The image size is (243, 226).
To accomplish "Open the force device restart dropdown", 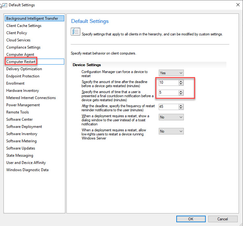I will [x=171, y=73].
